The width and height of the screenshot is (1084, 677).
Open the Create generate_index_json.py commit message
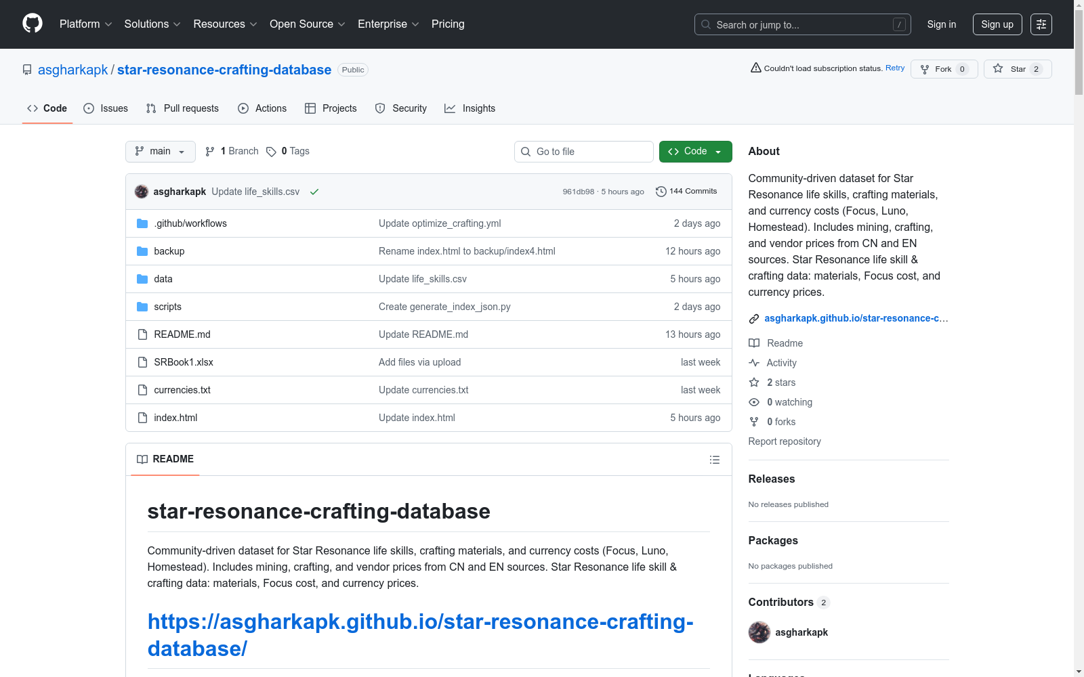pyautogui.click(x=444, y=307)
